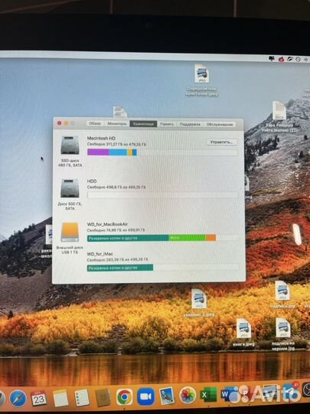Launch Google Chrome from the Dock

124,397
